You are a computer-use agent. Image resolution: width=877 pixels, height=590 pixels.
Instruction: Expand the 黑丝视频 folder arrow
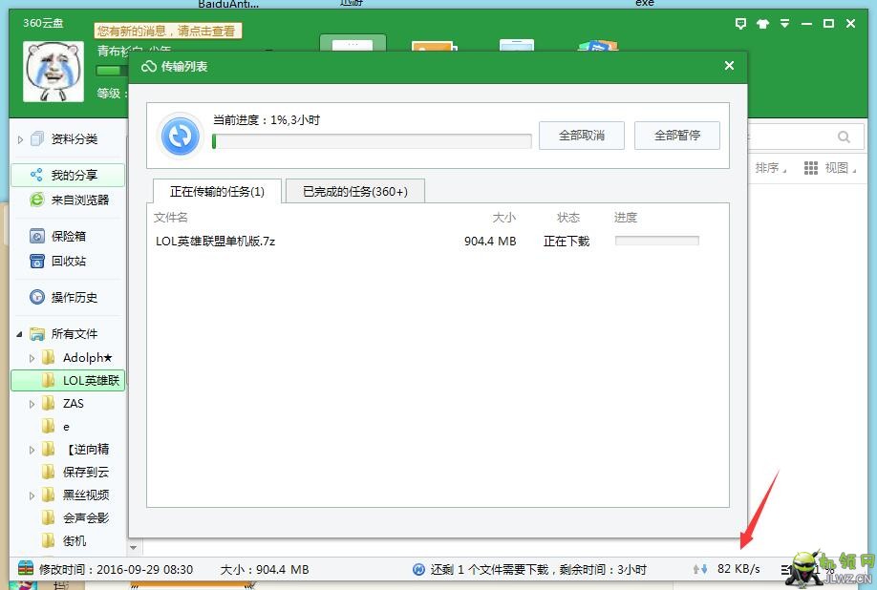(x=32, y=495)
